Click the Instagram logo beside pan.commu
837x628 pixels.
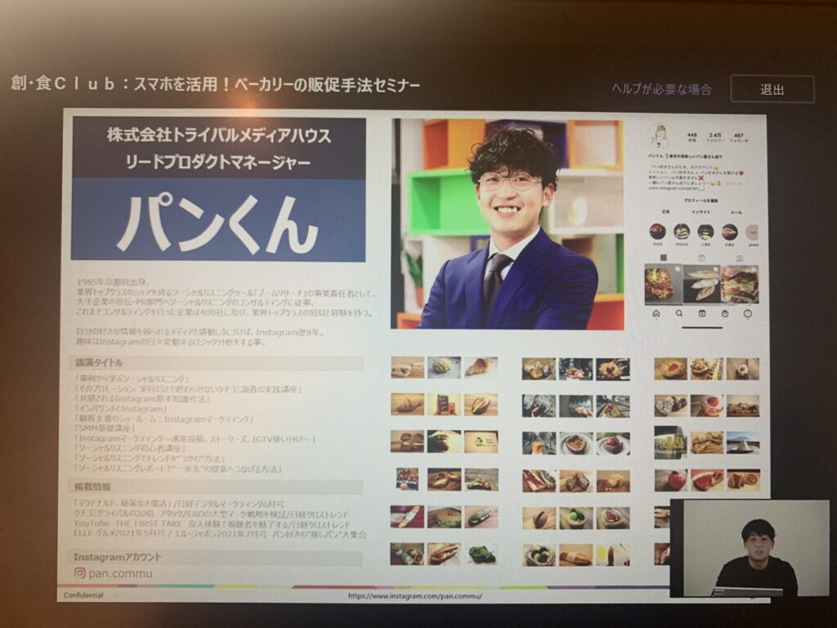click(79, 573)
